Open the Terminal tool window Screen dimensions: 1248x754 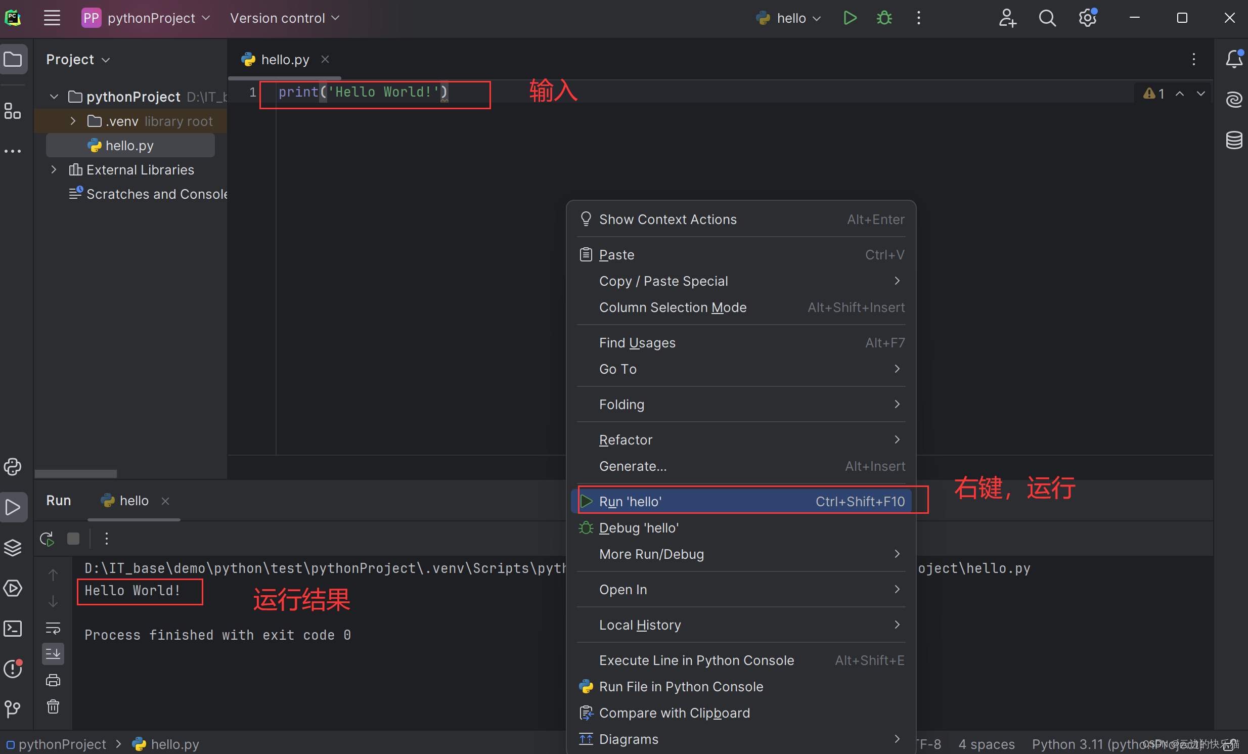(13, 629)
